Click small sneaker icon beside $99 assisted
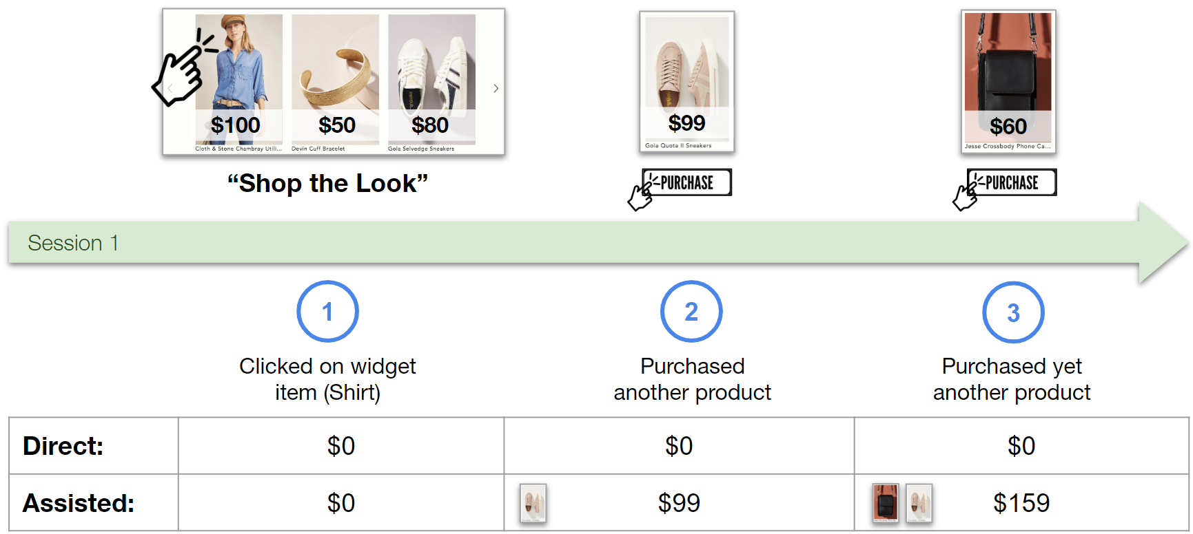 point(533,504)
